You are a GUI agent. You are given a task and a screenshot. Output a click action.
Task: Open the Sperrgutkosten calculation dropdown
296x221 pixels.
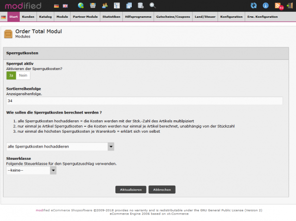point(60,147)
